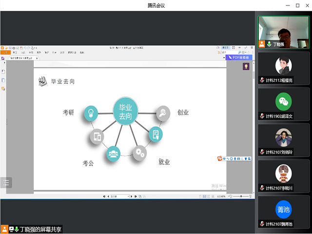Click the undo arrow in PDF toolbar

[x=25, y=48]
